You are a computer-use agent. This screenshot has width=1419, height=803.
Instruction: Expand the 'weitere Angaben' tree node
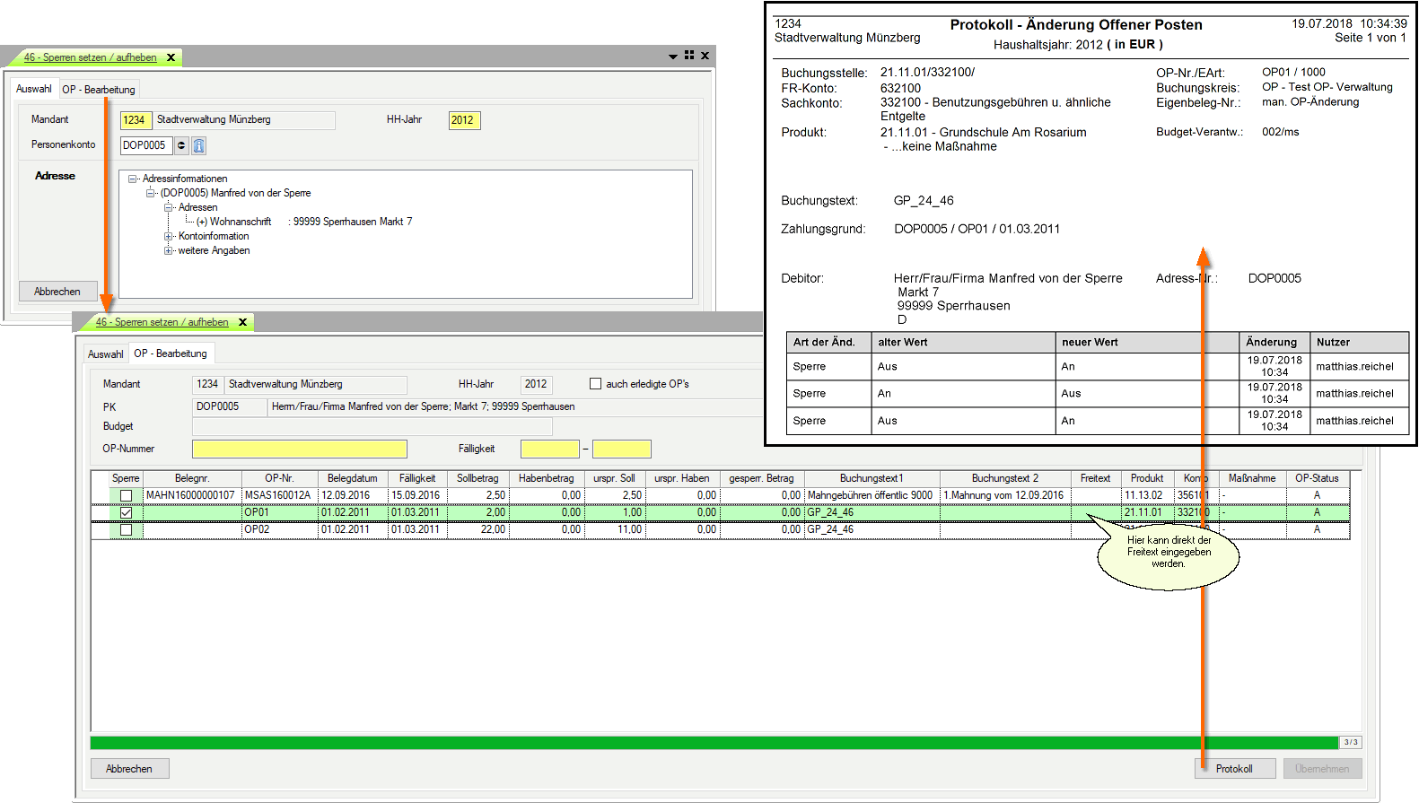(168, 250)
